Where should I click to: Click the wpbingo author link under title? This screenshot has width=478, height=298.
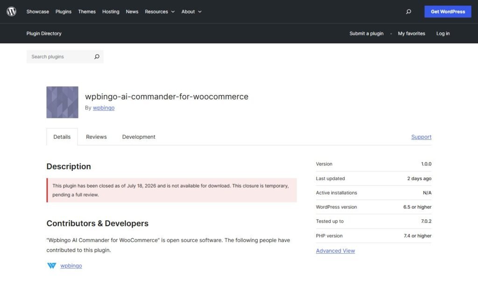tap(104, 108)
